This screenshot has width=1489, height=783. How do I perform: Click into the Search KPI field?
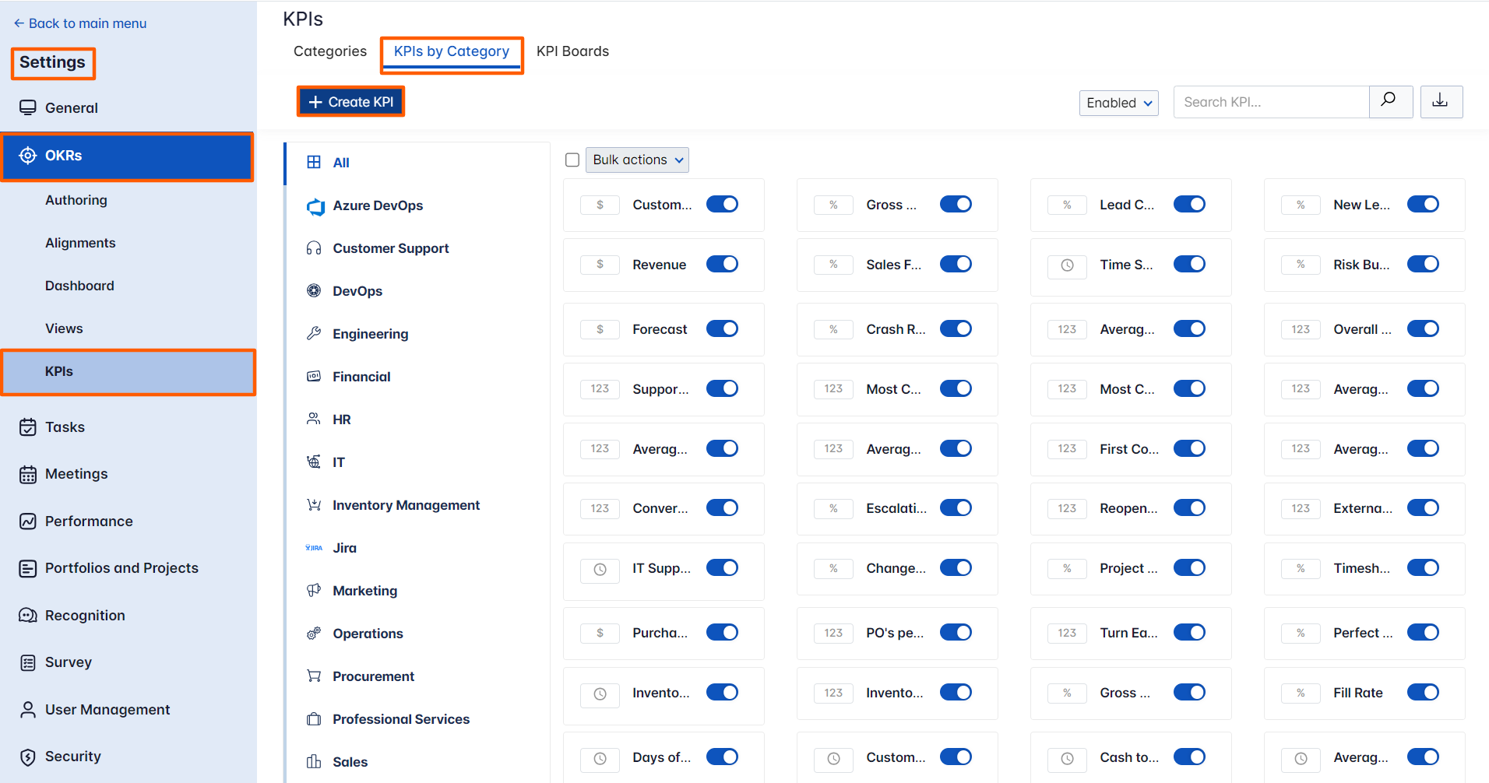tap(1270, 102)
